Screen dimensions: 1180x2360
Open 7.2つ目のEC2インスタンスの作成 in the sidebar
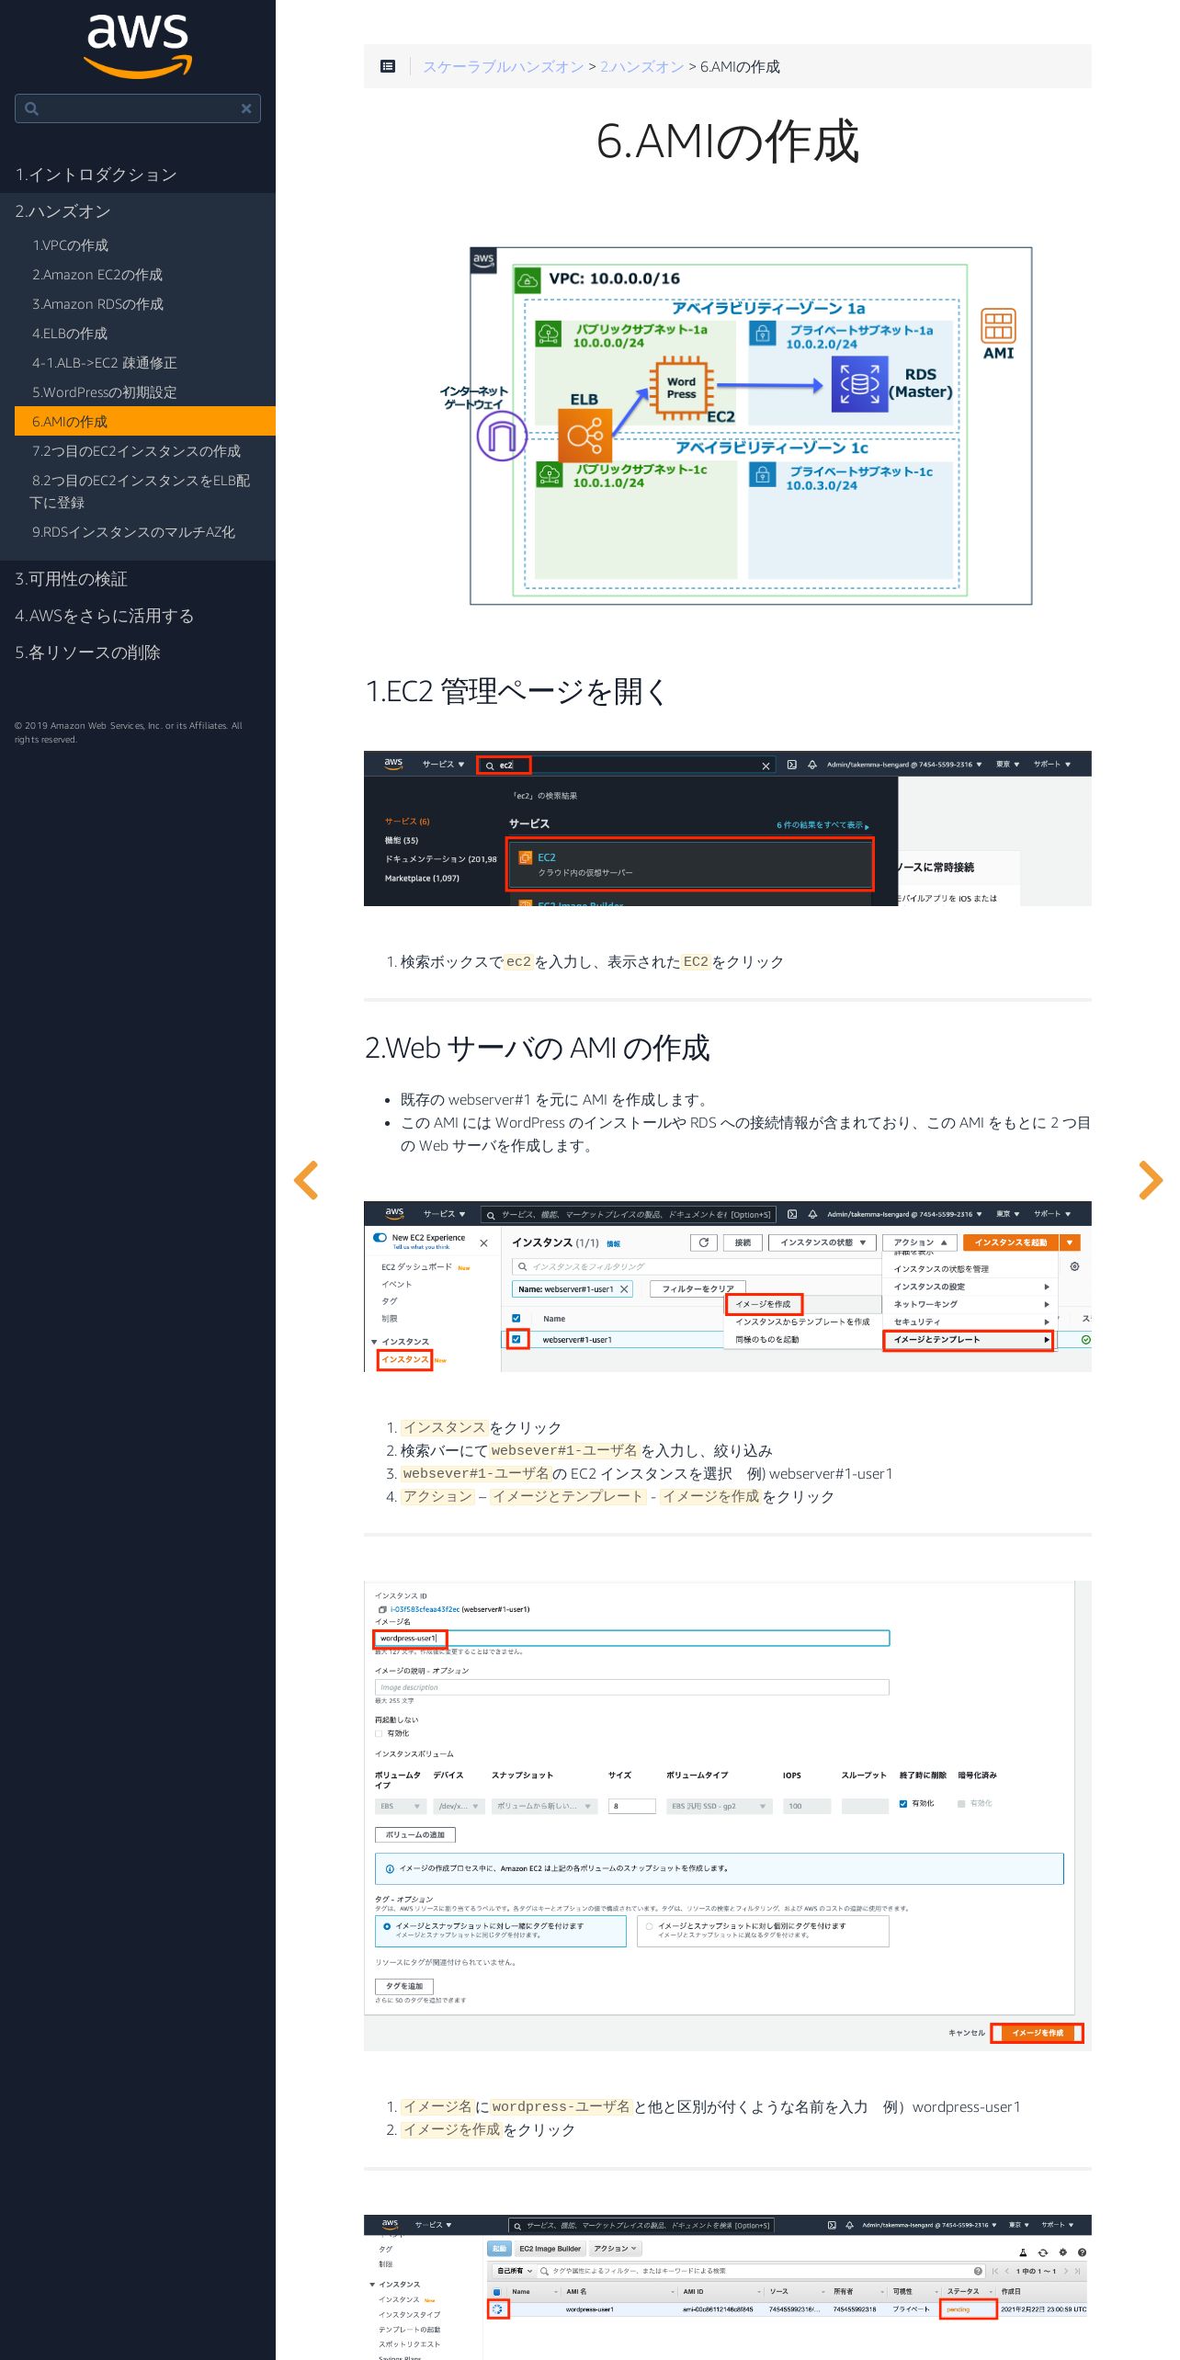point(145,451)
